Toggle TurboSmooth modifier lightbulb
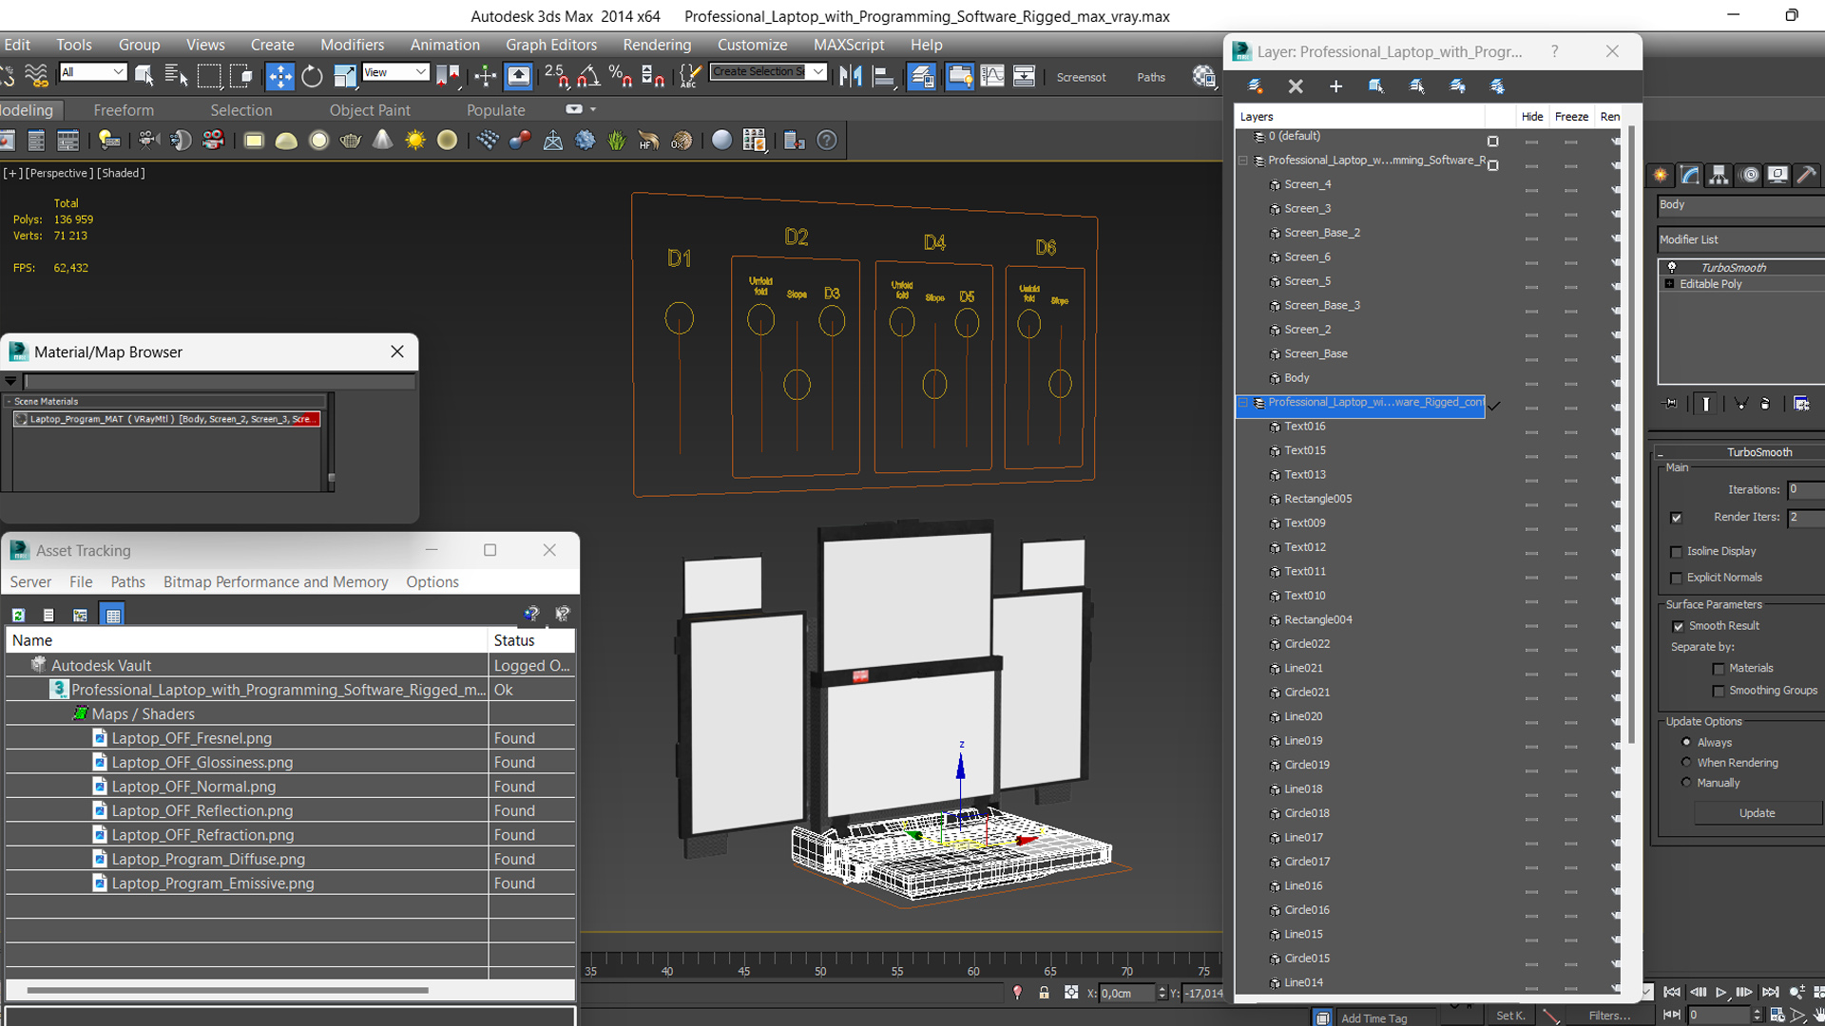Screen dimensions: 1825x1026 (1671, 268)
